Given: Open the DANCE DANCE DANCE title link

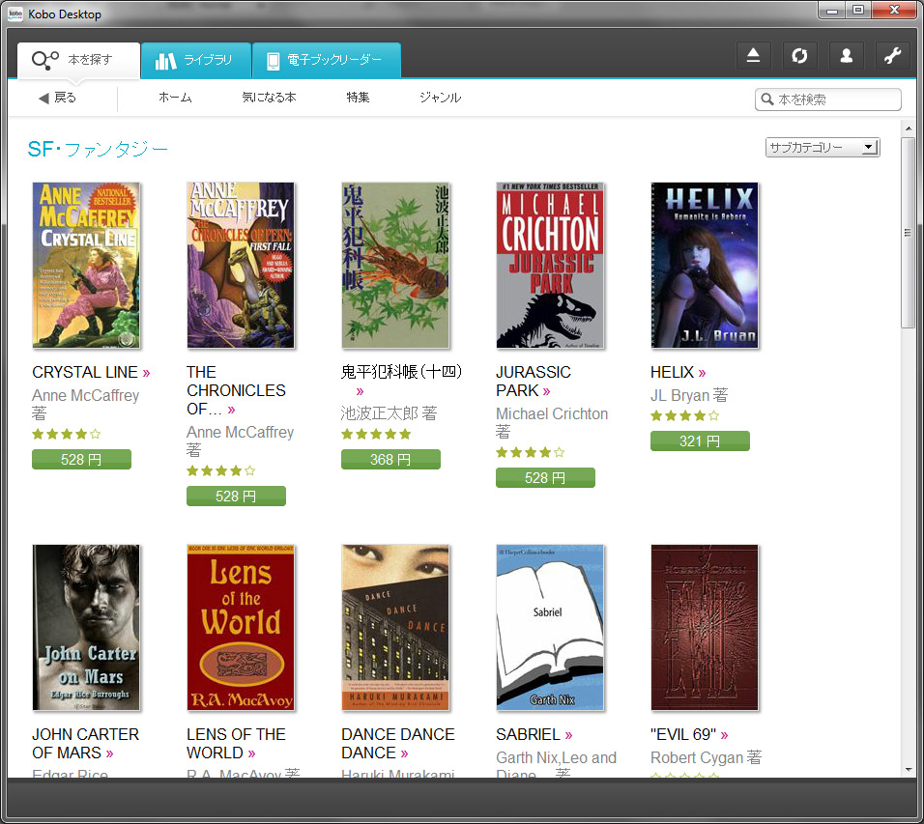Looking at the screenshot, I should coord(398,744).
